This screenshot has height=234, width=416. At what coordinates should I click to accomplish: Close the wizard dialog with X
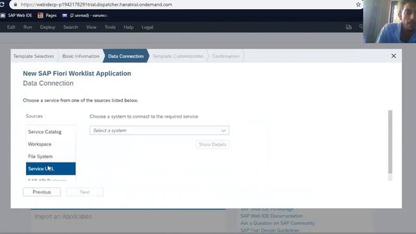393,56
